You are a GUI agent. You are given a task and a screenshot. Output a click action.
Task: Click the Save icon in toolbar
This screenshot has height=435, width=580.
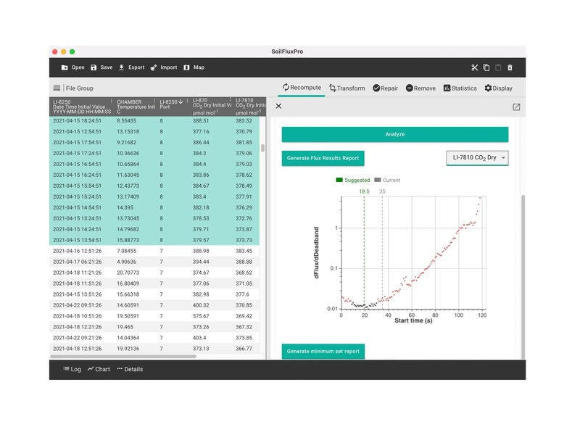click(x=94, y=67)
